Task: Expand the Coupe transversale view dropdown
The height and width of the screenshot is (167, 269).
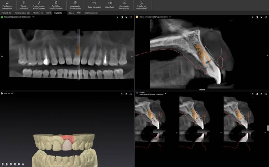Action: pyautogui.click(x=165, y=93)
